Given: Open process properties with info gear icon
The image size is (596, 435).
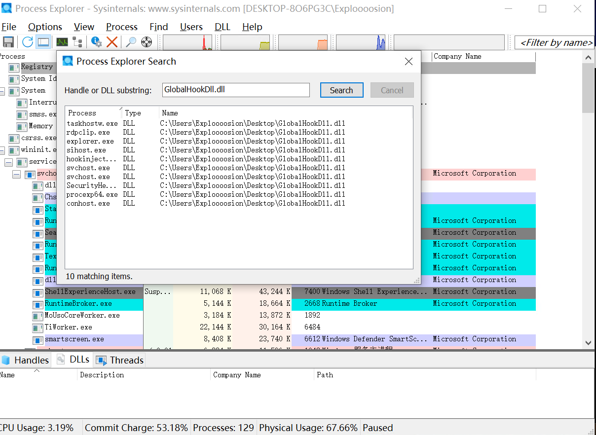Looking at the screenshot, I should [x=96, y=42].
